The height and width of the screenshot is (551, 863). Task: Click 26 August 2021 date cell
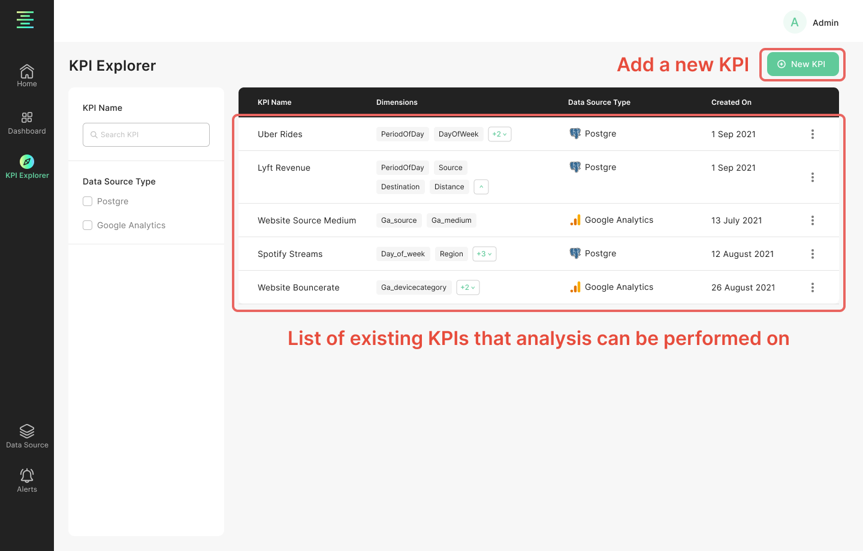tap(743, 287)
